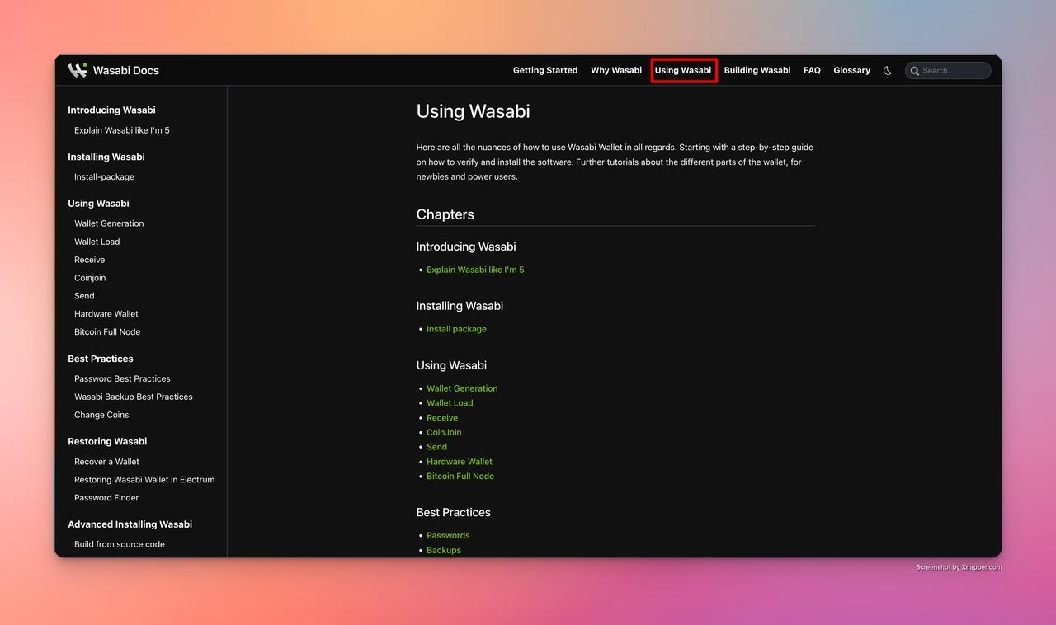The height and width of the screenshot is (625, 1056).
Task: Click the Hardware Wallet link in Chapters
Action: pyautogui.click(x=459, y=462)
